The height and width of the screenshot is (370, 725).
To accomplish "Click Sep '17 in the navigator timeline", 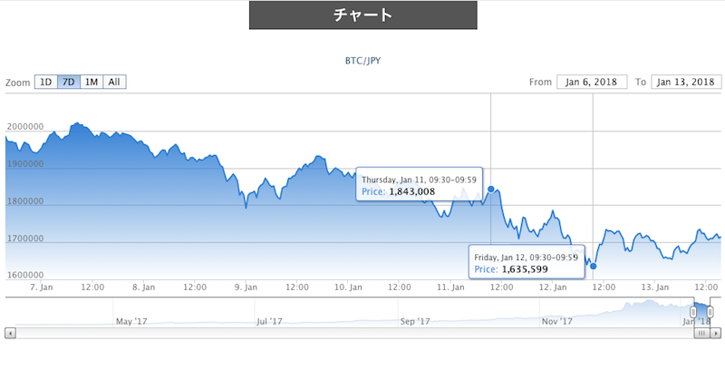I will [x=415, y=321].
